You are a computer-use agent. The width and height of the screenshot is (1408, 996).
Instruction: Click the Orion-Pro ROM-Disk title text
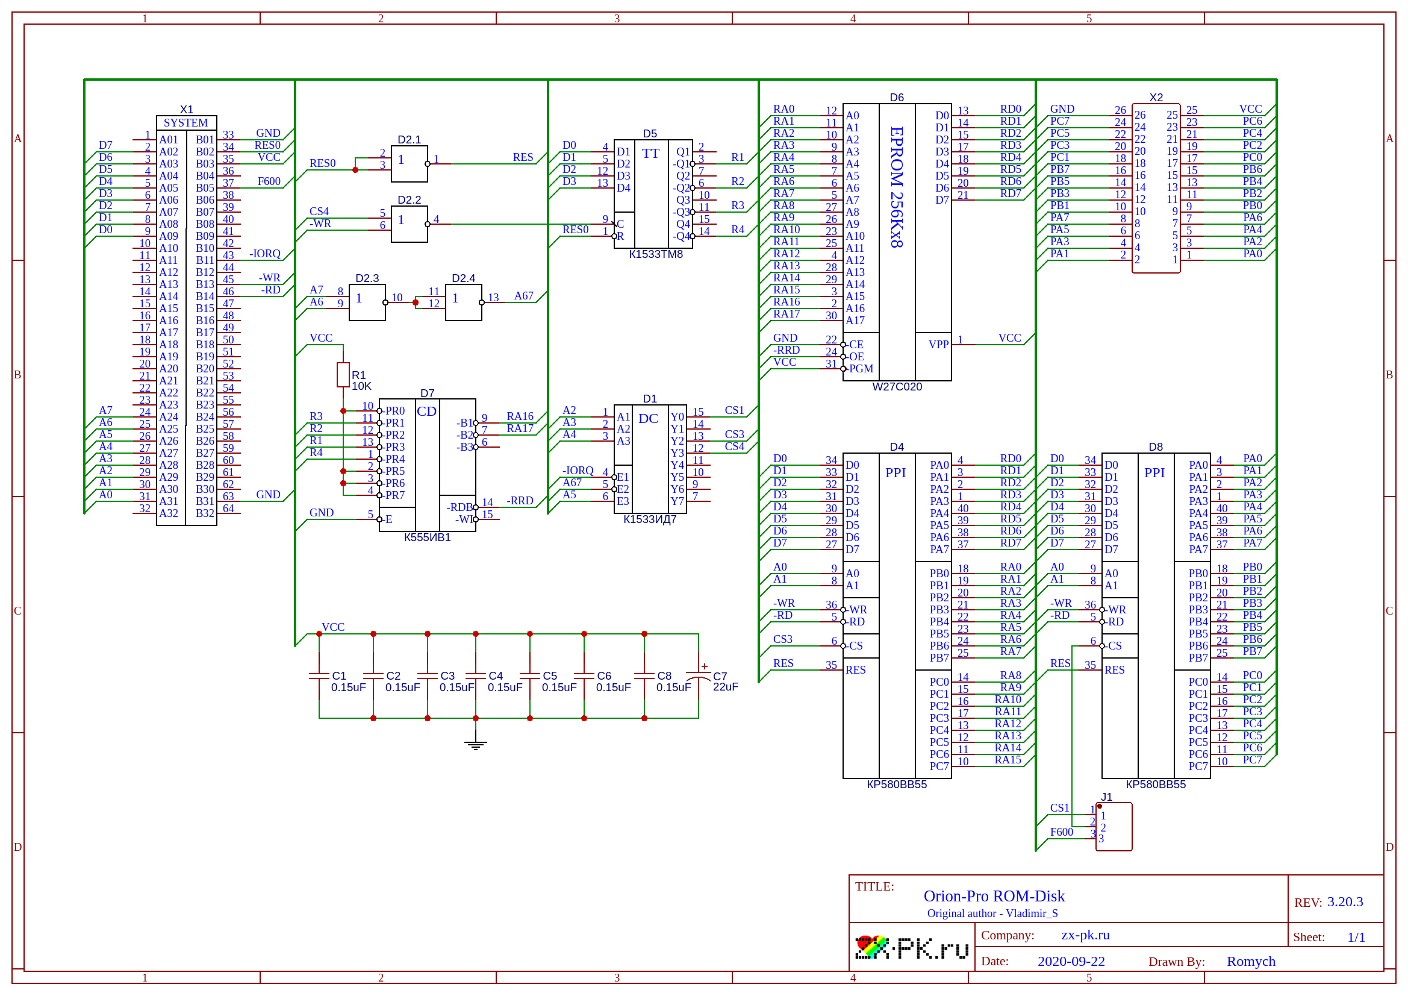point(994,896)
